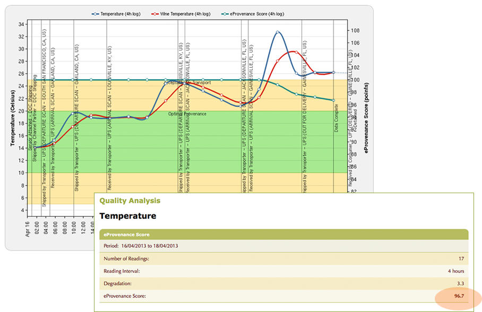
Task: Select the readings value 17
Action: click(x=461, y=259)
